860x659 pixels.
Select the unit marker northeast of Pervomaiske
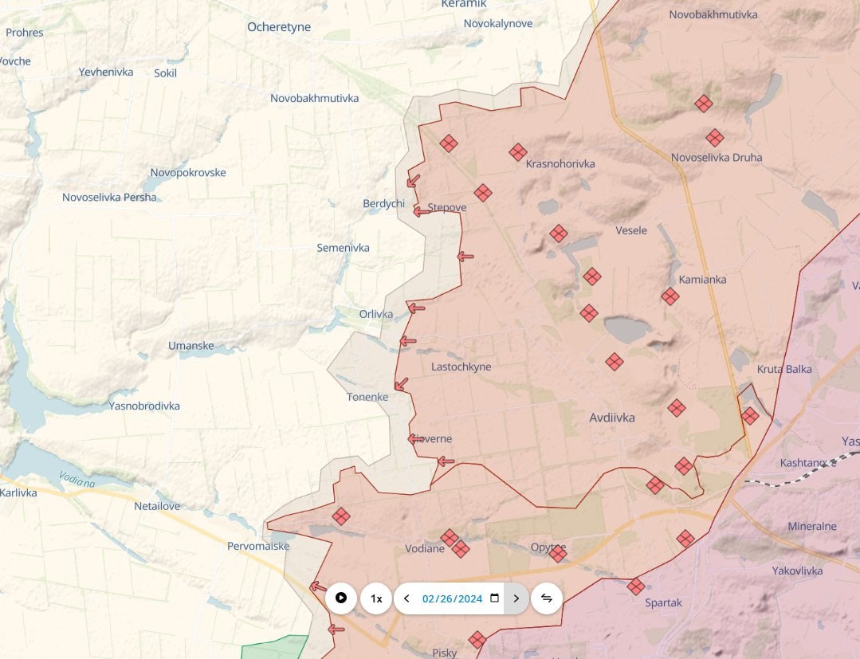[340, 516]
